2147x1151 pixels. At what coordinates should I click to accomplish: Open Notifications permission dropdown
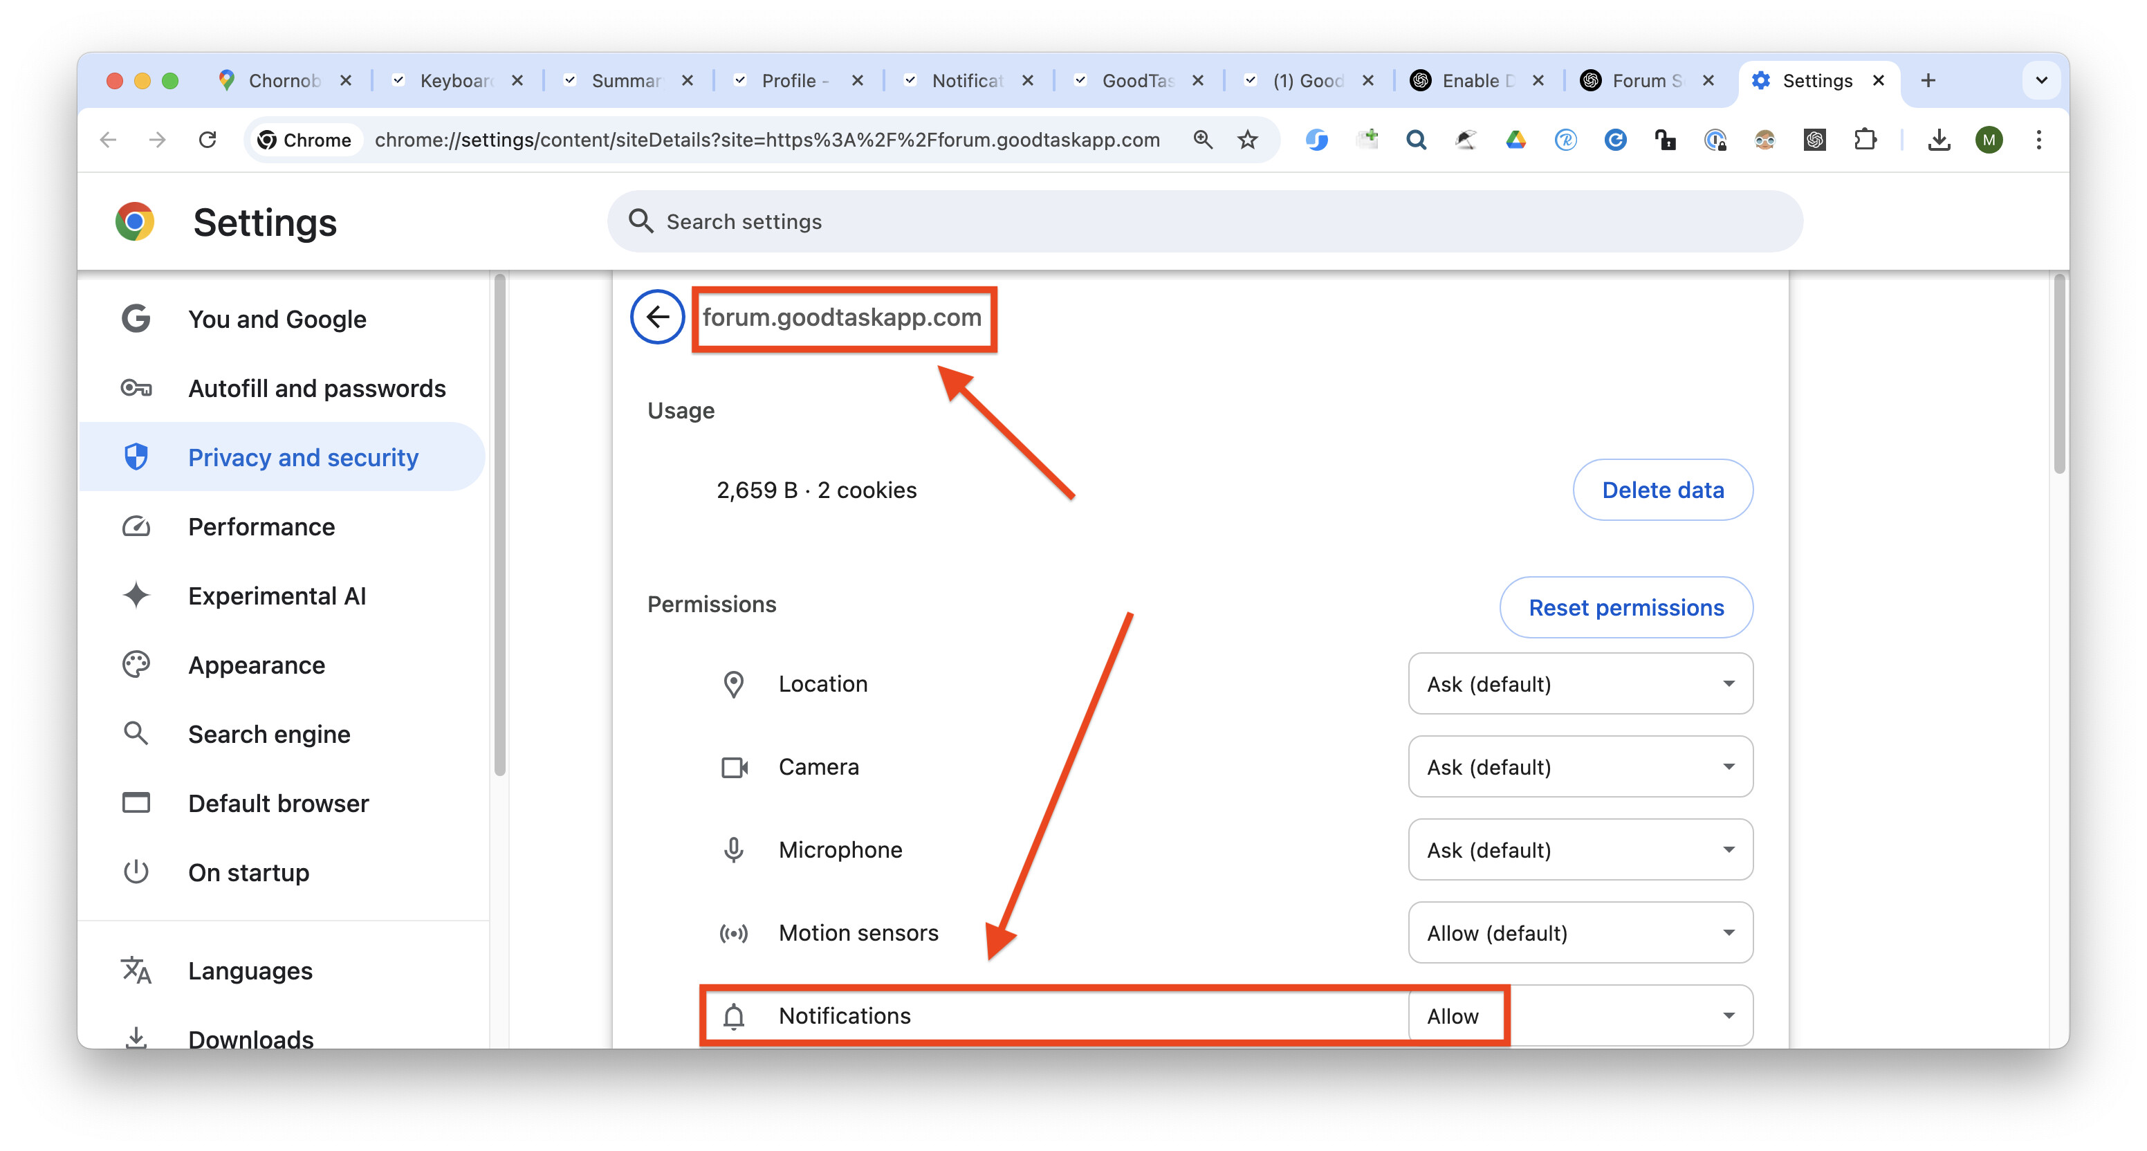click(1581, 1016)
